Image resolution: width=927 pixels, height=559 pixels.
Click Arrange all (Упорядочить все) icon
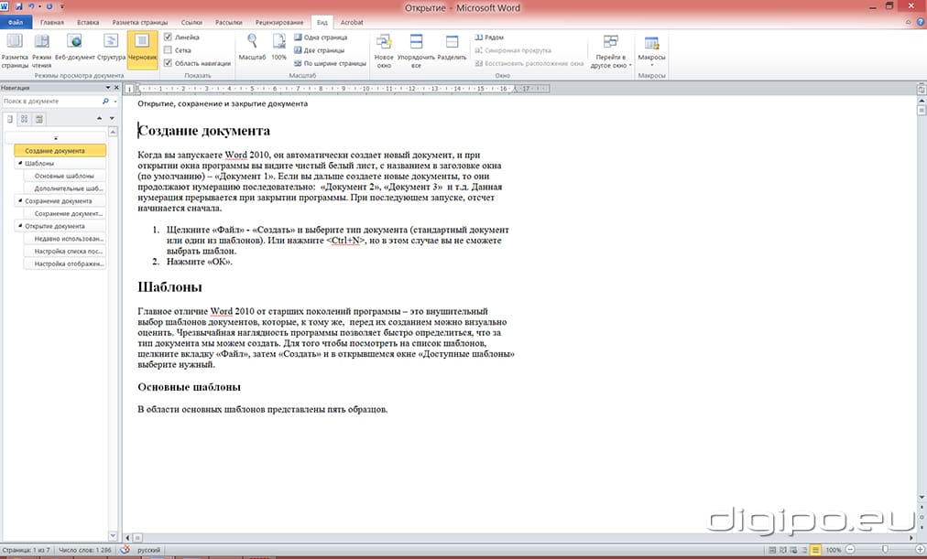pyautogui.click(x=416, y=50)
